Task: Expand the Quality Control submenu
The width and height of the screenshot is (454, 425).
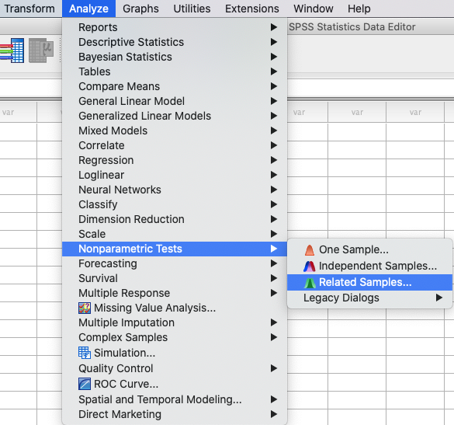Action: click(175, 368)
